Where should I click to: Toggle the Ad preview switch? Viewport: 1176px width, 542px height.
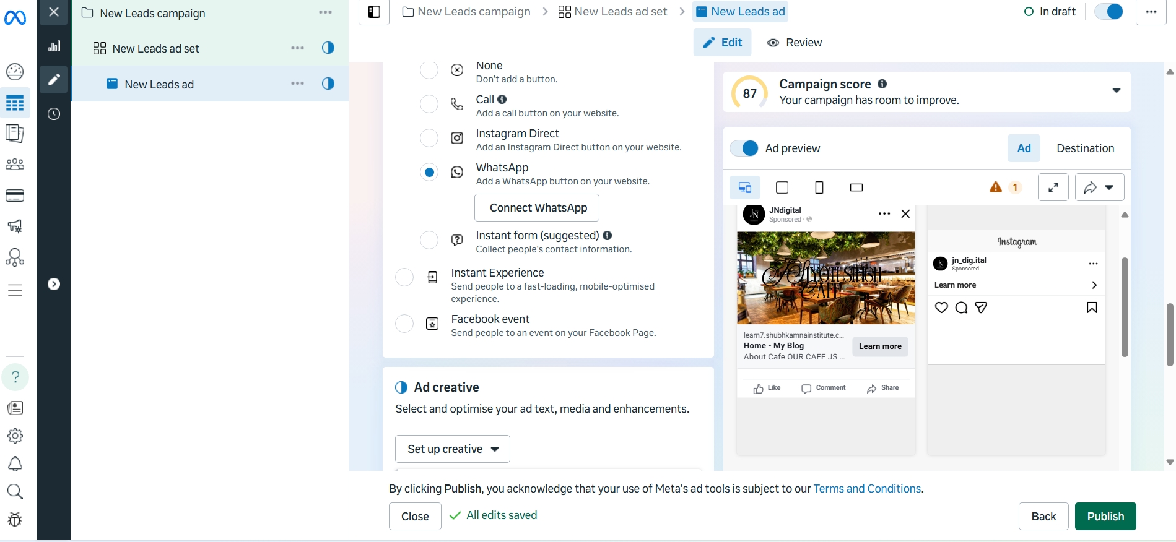click(x=744, y=148)
